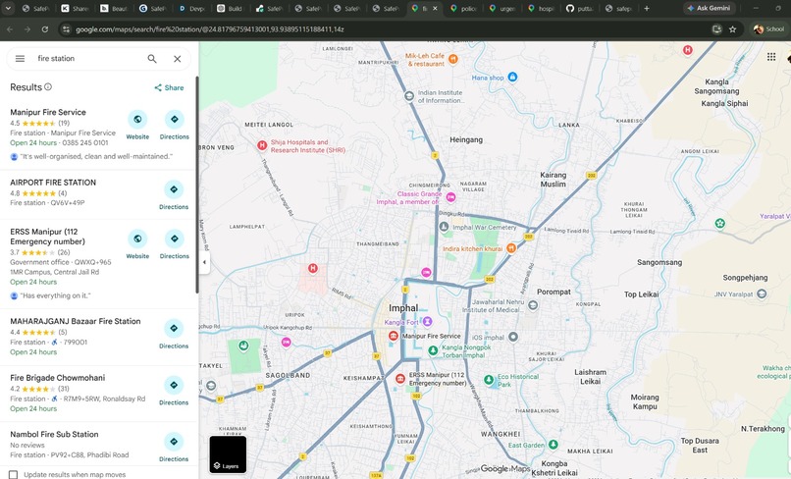Click the ERSS Manipur red map pin
Image resolution: width=791 pixels, height=479 pixels.
400,378
